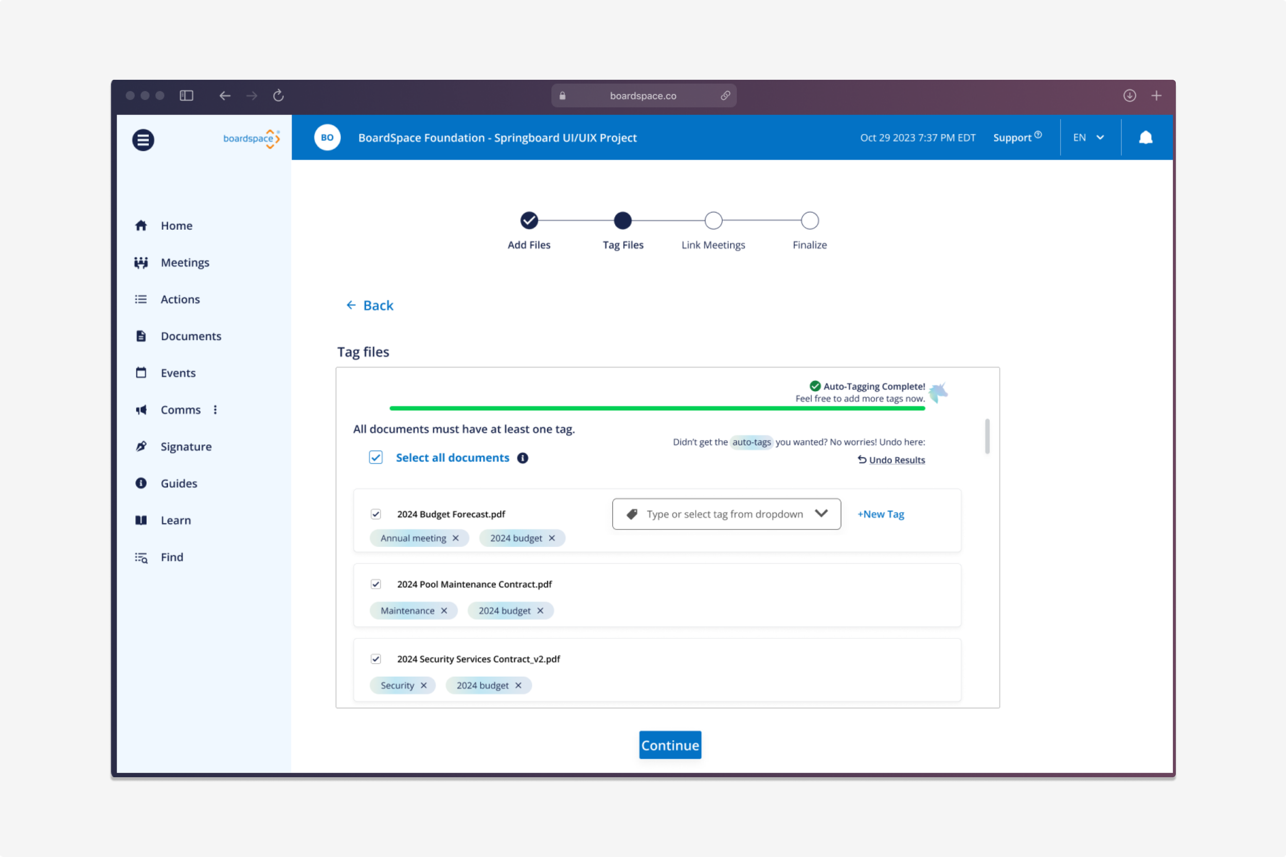Click the BO organization avatar

coord(327,138)
